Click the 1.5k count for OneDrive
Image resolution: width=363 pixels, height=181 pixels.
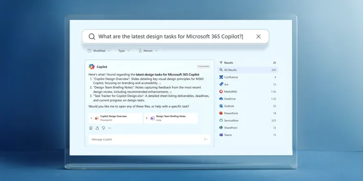tap(273, 99)
